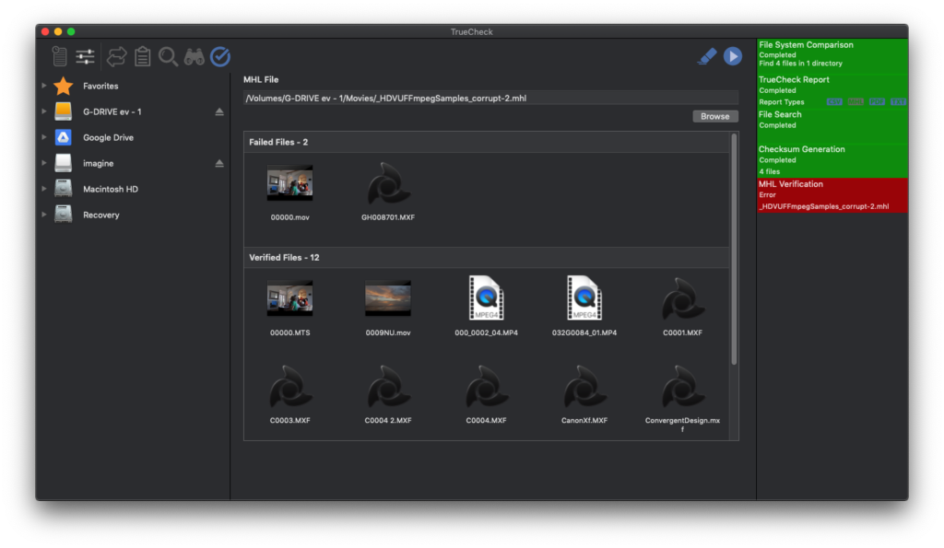Select the C0001.MXF file icon
This screenshot has width=944, height=548.
[x=683, y=298]
